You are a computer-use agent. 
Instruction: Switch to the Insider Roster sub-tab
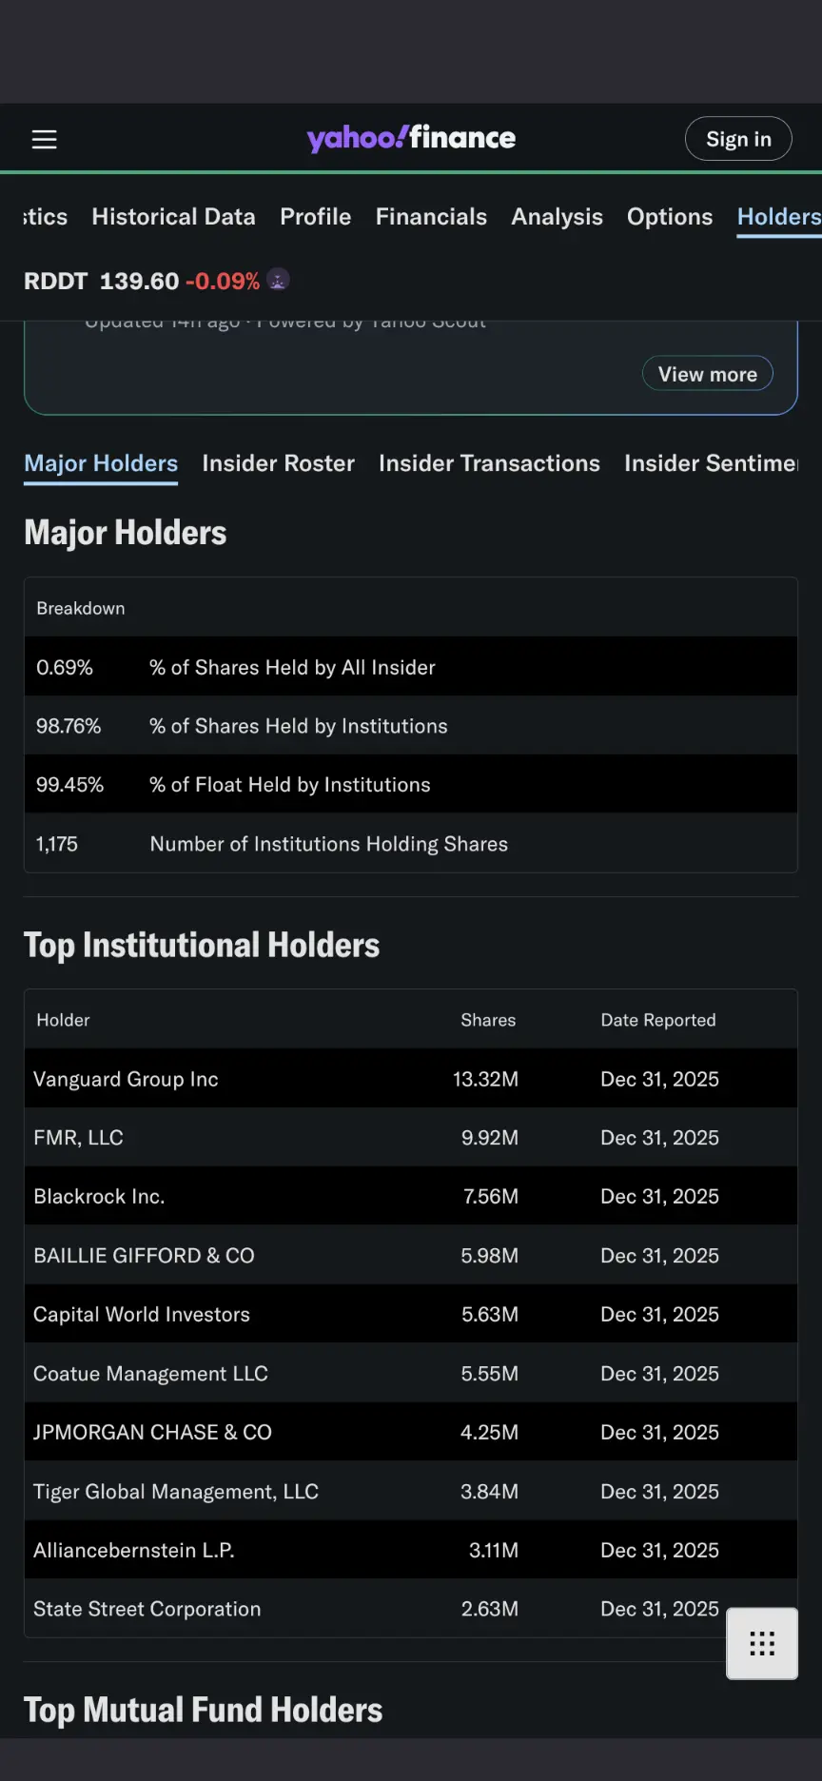278,463
